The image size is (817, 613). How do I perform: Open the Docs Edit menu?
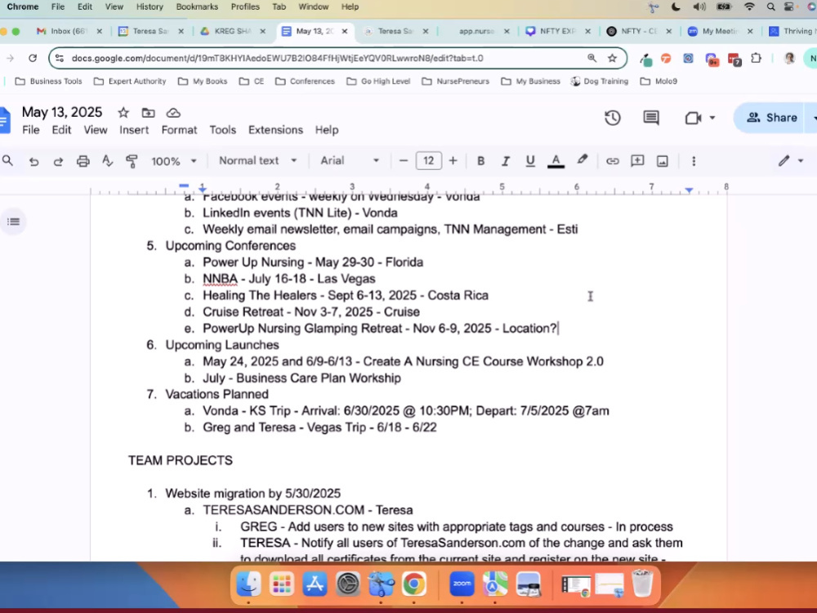pos(61,130)
